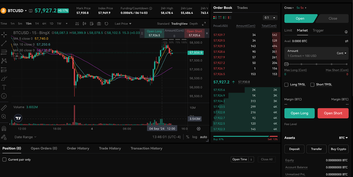Switch chart to Standard view
Image resolution: width=353 pixels, height=177 pixels.
tap(163, 24)
